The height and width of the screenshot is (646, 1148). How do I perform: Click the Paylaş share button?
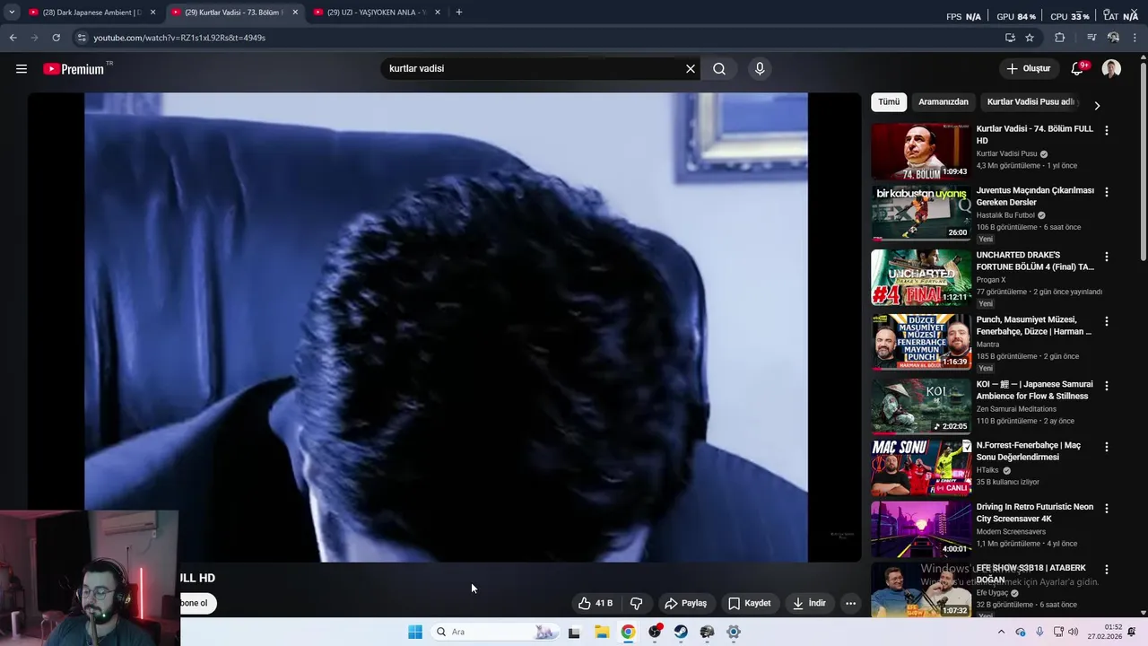(x=685, y=603)
